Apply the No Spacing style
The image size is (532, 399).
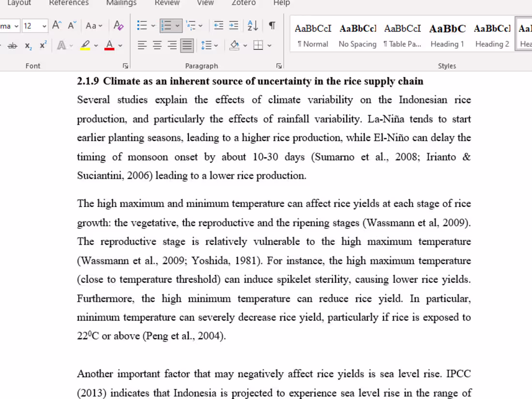click(357, 35)
